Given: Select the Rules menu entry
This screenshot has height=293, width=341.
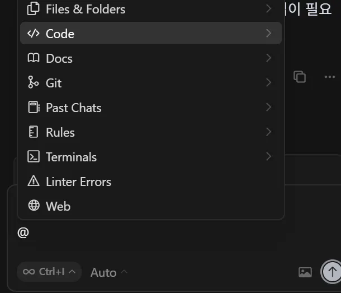Looking at the screenshot, I should [151, 132].
